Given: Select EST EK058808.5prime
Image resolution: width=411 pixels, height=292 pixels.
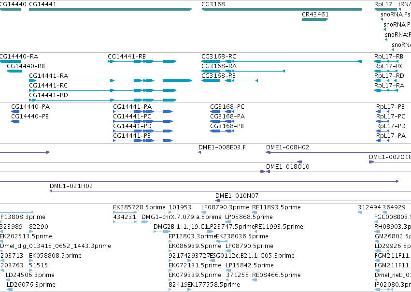Looking at the screenshot, I should coord(30,261).
